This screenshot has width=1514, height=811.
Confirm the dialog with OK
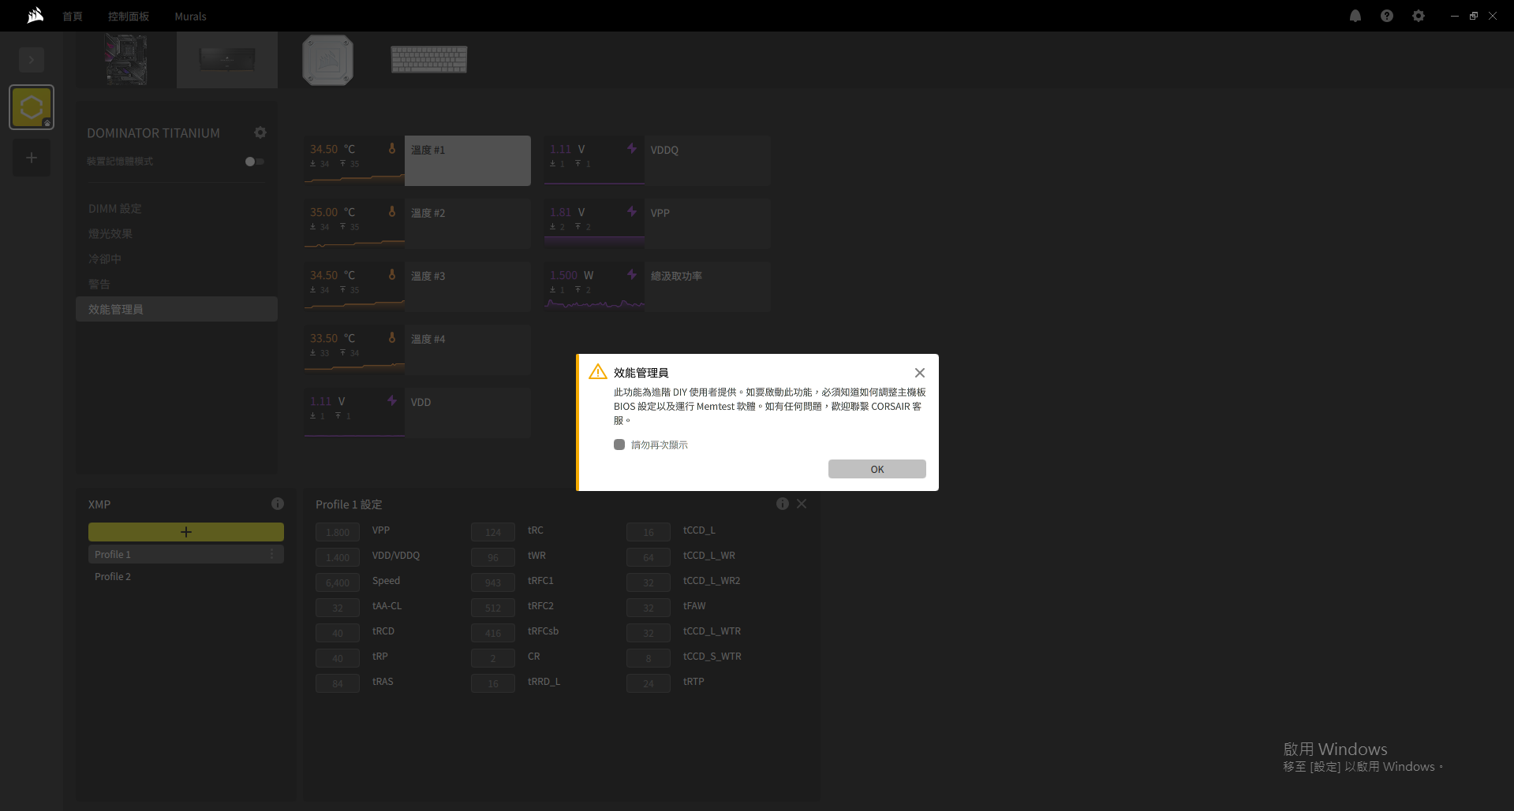(x=877, y=469)
